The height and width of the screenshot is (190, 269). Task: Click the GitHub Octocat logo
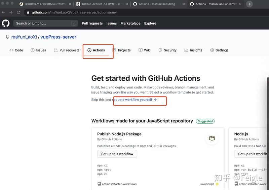6,23
